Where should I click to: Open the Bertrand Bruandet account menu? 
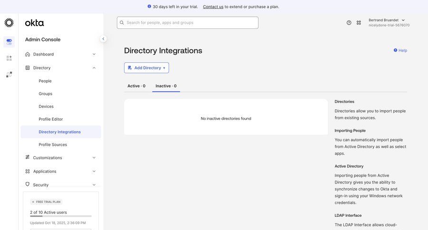click(387, 20)
